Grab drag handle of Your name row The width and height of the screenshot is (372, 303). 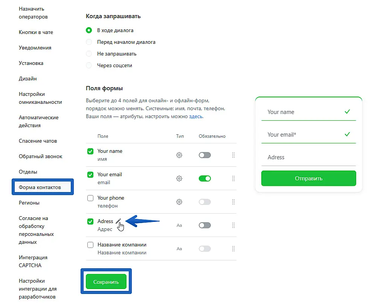233,155
